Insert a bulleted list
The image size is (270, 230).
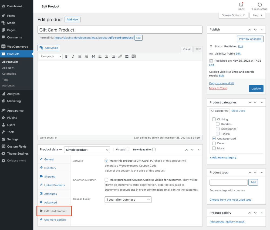point(80,56)
